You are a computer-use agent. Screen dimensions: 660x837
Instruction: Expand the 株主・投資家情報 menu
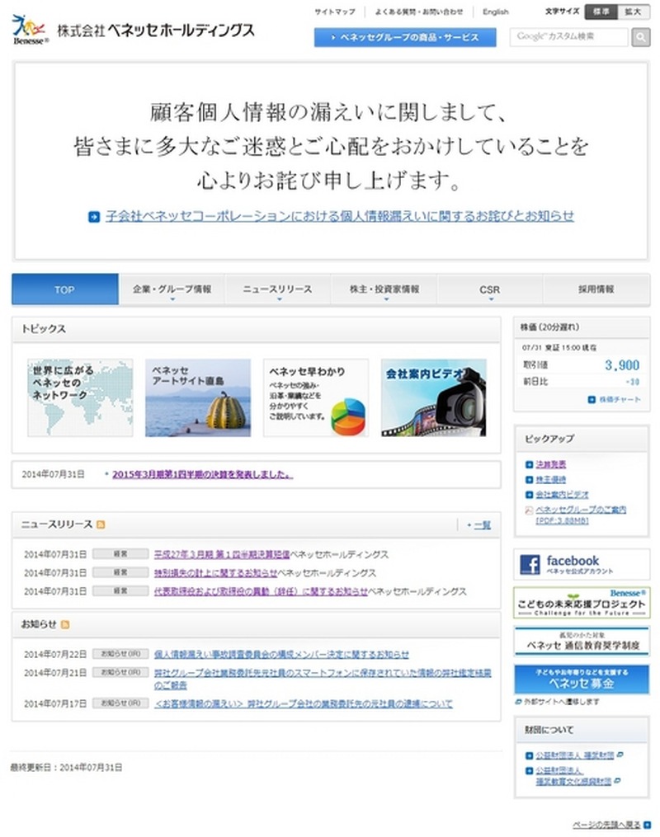click(384, 290)
